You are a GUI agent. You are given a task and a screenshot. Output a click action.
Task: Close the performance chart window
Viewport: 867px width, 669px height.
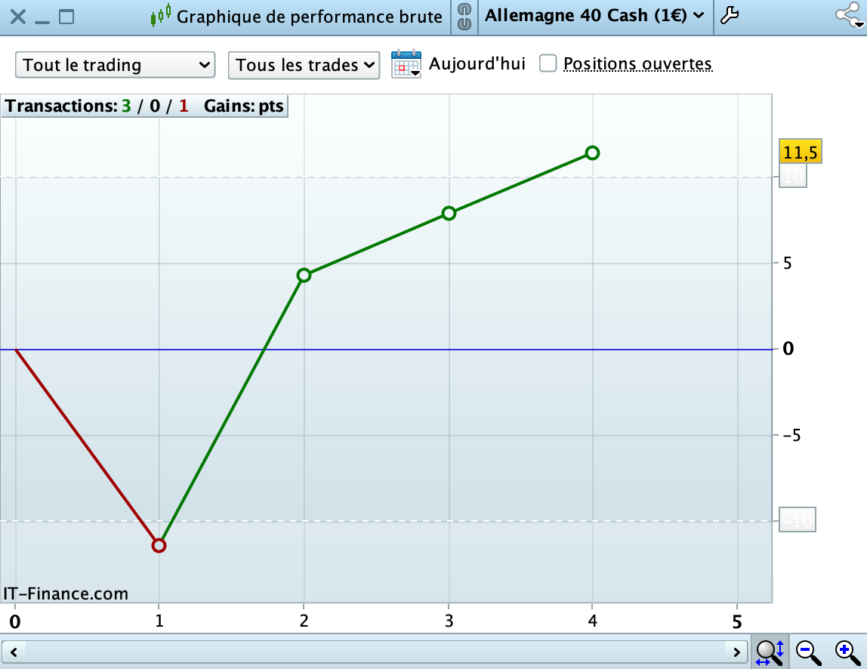pyautogui.click(x=17, y=17)
